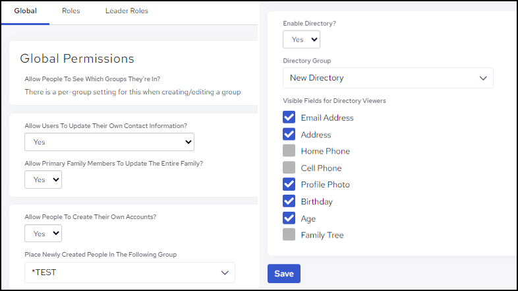This screenshot has width=518, height=291.
Task: Click the Birthday label text
Action: click(316, 202)
